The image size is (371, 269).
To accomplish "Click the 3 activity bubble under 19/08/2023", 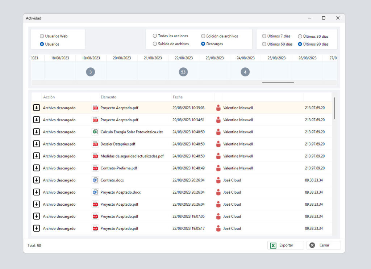I will (x=90, y=72).
